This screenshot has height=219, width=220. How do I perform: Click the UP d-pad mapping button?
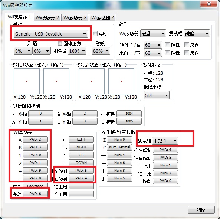[81, 155]
